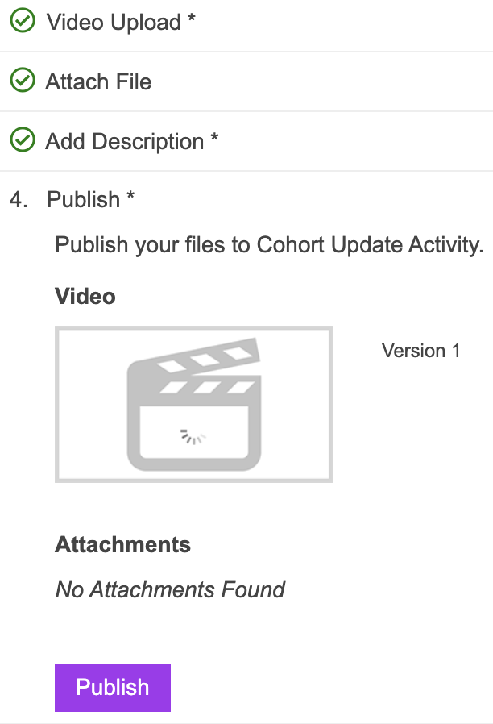This screenshot has height=724, width=493.
Task: Click the required asterisk after Add Description
Action: 214,139
